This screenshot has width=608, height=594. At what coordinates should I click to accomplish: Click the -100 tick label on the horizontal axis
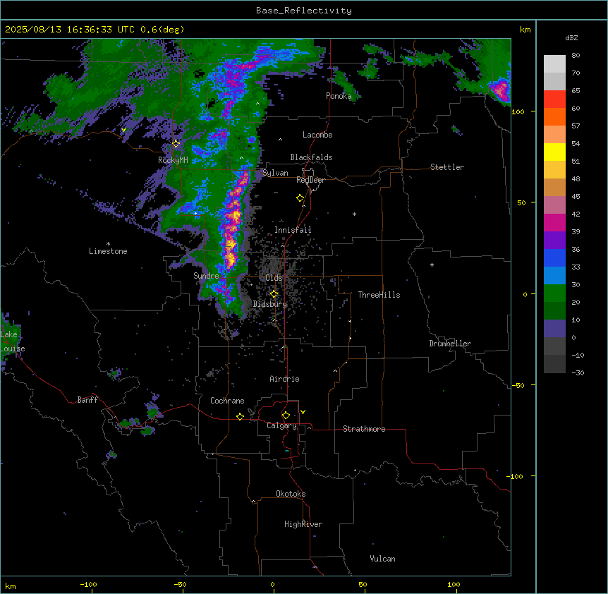(x=88, y=584)
